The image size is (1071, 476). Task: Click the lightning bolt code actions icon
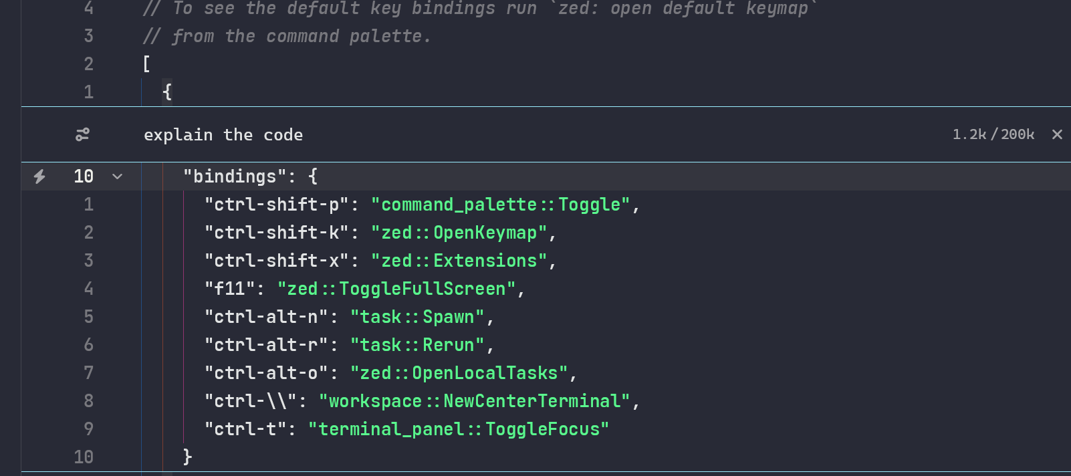(x=39, y=176)
